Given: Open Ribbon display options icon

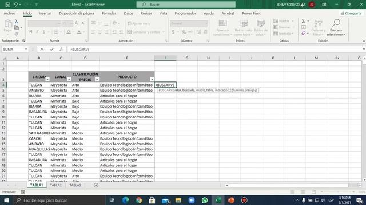Looking at the screenshot, I should coord(324,5).
